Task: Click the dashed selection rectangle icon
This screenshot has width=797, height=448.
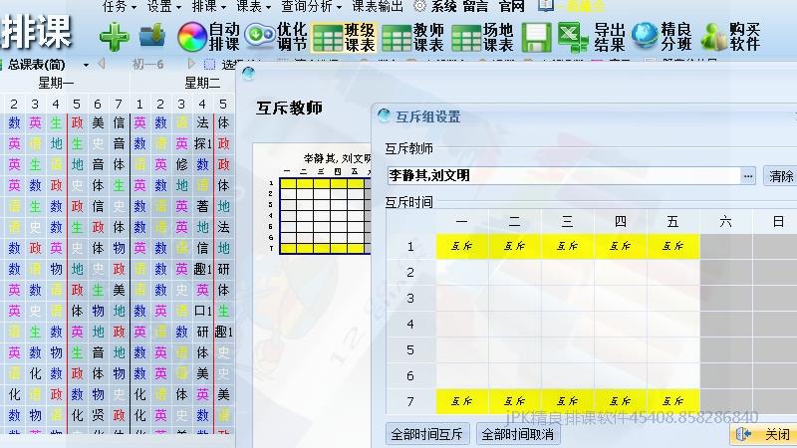Action: click(209, 65)
